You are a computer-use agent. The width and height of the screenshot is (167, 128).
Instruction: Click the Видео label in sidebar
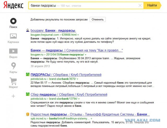[13, 57]
